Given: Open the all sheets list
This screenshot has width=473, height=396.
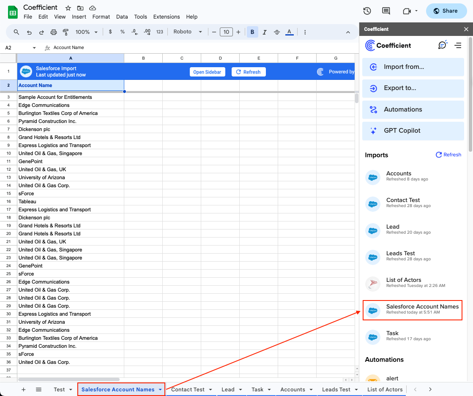Looking at the screenshot, I should tap(38, 389).
